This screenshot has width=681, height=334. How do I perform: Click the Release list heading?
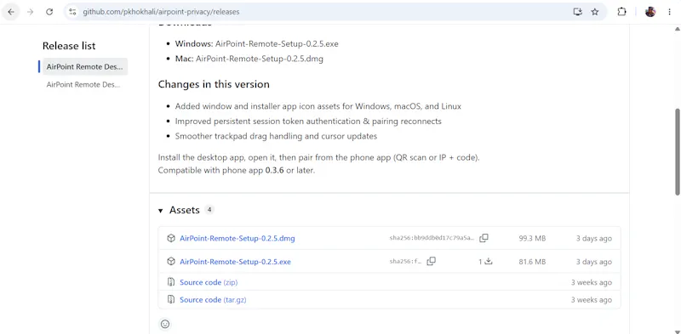tap(69, 46)
